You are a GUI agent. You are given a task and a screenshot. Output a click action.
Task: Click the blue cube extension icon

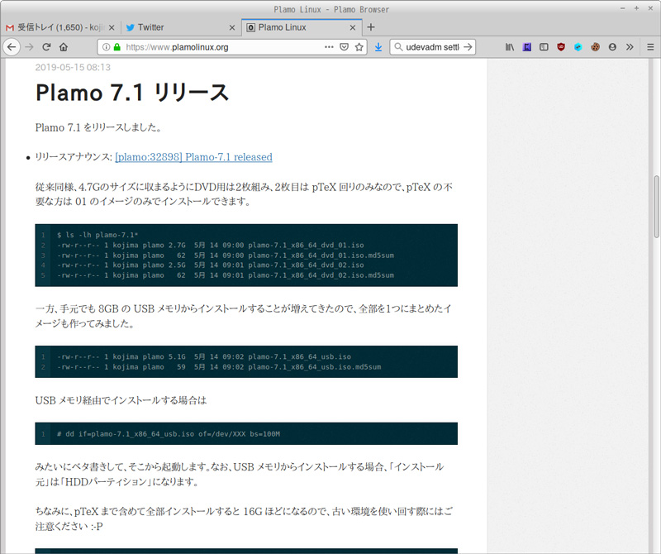(578, 47)
